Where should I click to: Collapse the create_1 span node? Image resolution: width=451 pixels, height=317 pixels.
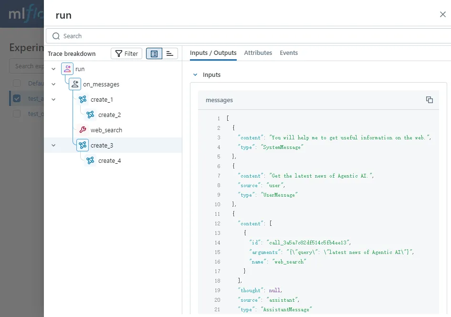coord(53,99)
